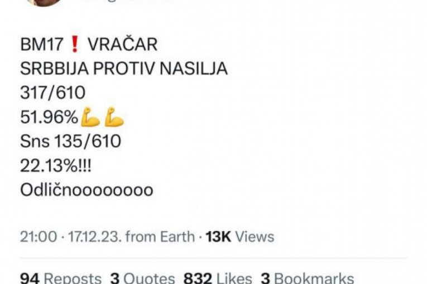Click the from Earth location label
427x284 pixels.
click(160, 237)
